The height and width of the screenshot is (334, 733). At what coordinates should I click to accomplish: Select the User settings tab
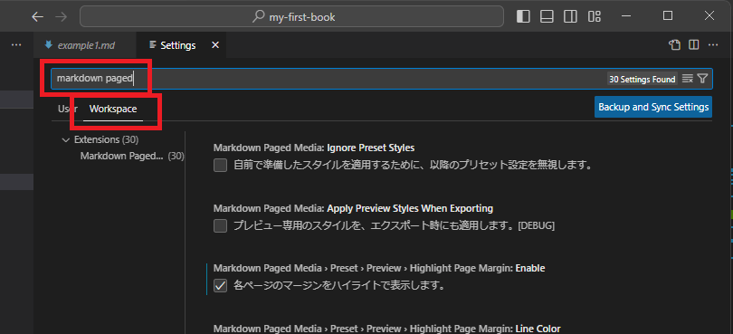(67, 109)
